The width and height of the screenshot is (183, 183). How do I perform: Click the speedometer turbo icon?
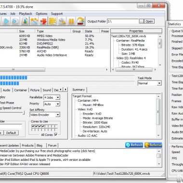pos(80,21)
